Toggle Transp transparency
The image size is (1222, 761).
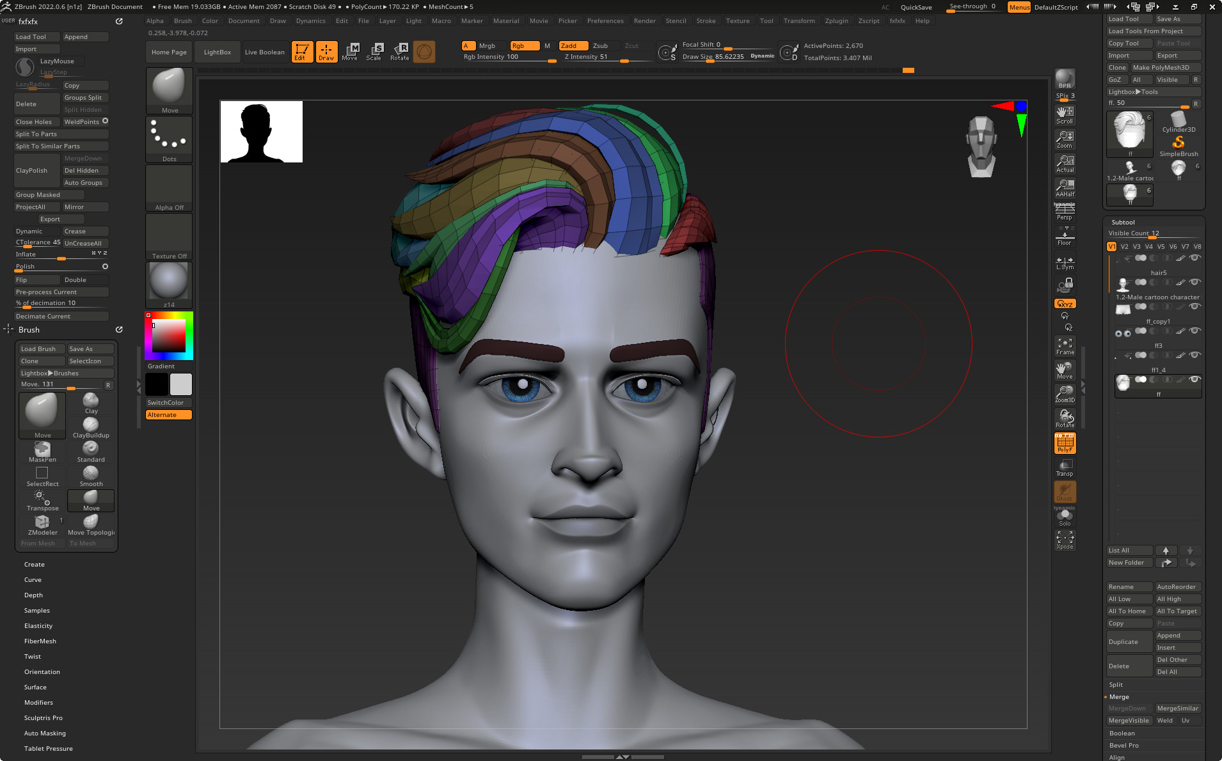click(x=1065, y=467)
